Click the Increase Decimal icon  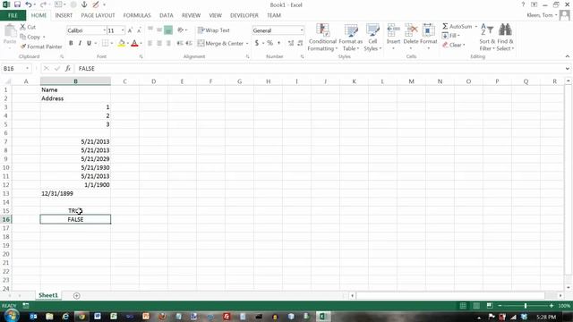(291, 43)
